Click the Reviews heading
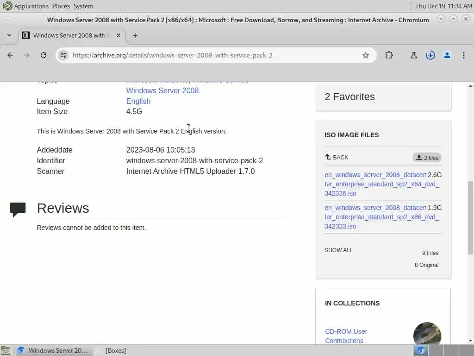 point(63,208)
